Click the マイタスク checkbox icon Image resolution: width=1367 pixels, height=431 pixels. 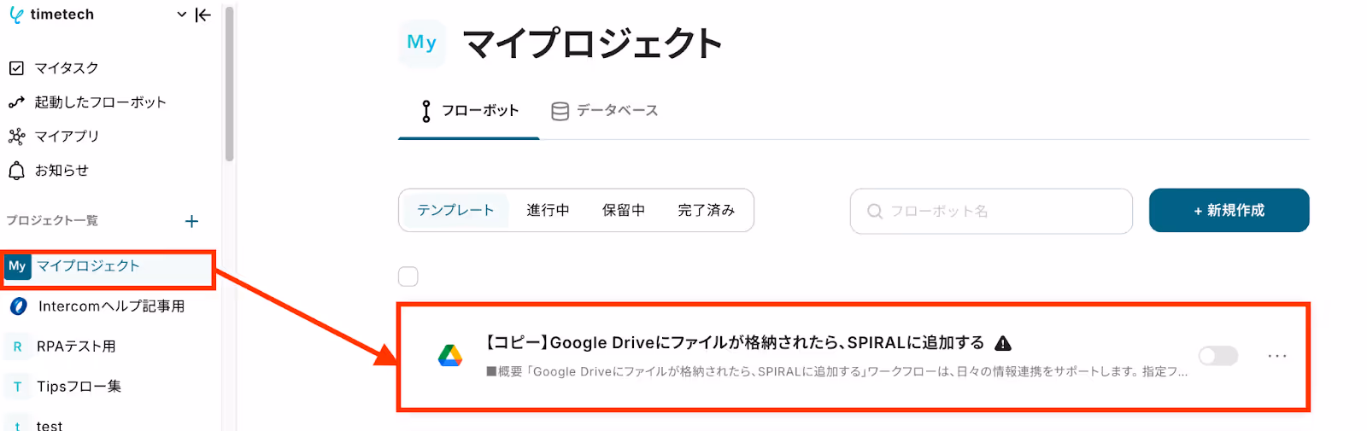[16, 68]
